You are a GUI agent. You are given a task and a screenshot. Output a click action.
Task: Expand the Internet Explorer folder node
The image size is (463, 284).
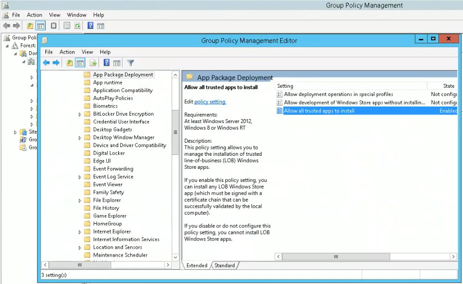80,232
